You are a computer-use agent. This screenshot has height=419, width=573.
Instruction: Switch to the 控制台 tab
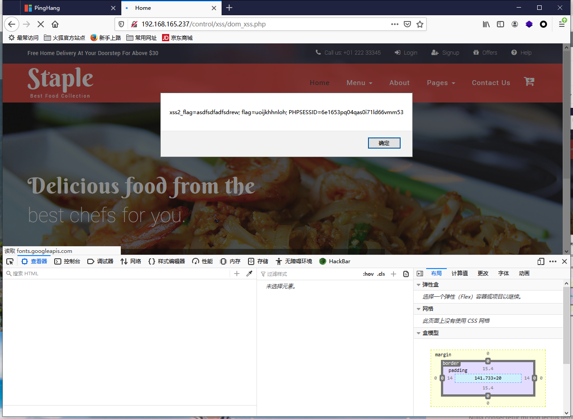click(x=67, y=261)
